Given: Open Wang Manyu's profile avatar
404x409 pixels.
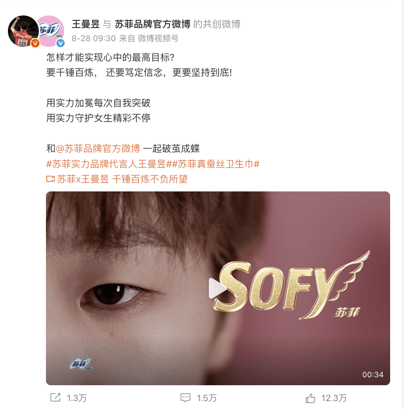Looking at the screenshot, I should [x=23, y=31].
